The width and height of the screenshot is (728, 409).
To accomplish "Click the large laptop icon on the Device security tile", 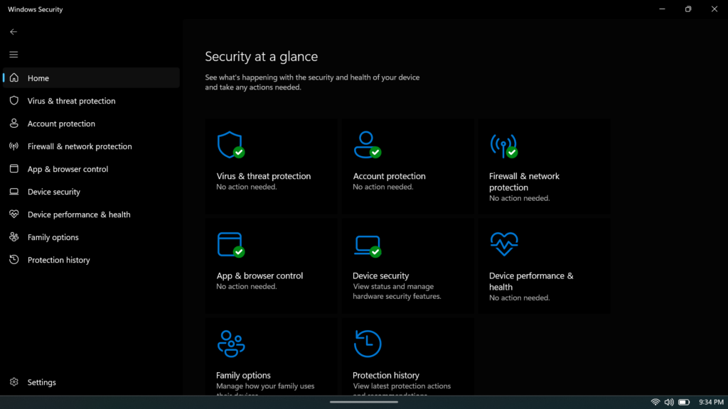I will [368, 246].
